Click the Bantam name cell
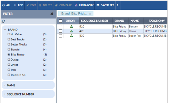This screenshot has width=169, height=104. [136, 27]
